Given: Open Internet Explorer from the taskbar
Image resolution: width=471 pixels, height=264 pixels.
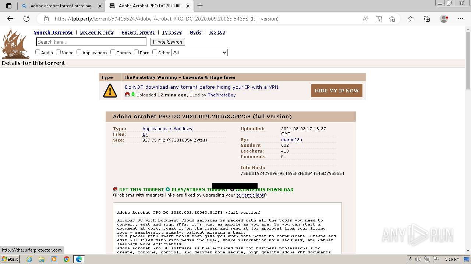Looking at the screenshot, I should coord(29,259).
